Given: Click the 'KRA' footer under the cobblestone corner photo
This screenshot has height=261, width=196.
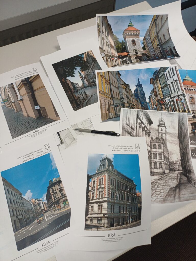Looking at the screenshot, I should pyautogui.click(x=36, y=131).
